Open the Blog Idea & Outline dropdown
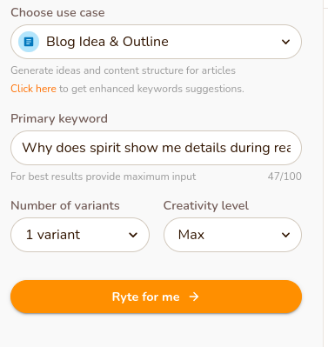The image size is (328, 347). (x=156, y=42)
